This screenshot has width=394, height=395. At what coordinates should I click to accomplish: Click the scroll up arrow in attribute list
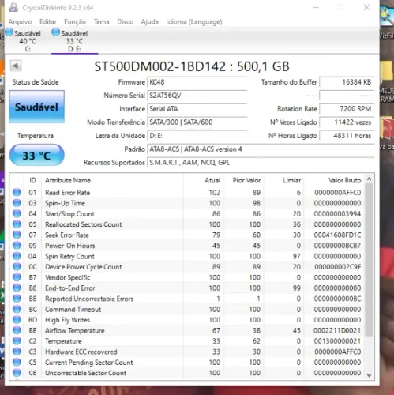coord(370,179)
